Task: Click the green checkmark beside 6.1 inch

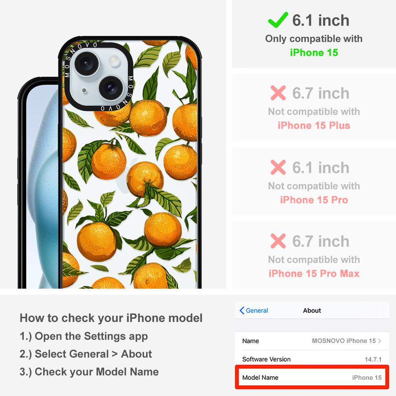Action: (x=278, y=20)
